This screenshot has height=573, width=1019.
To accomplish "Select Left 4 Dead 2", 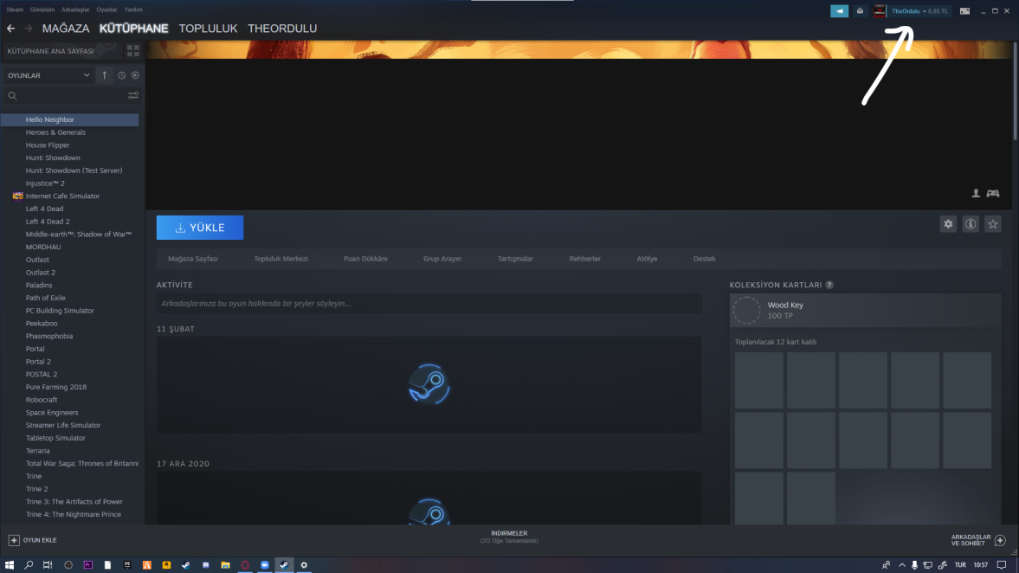I will [x=48, y=222].
